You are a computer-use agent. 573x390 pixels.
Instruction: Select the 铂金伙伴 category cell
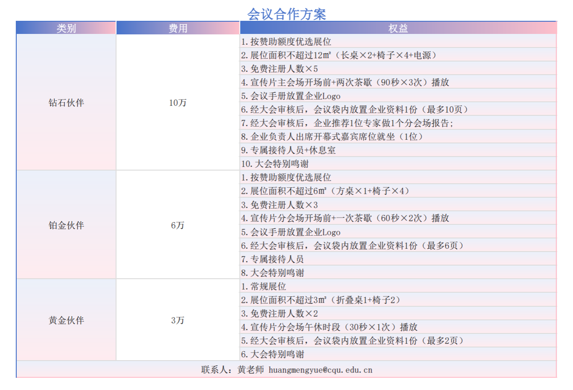(x=66, y=225)
